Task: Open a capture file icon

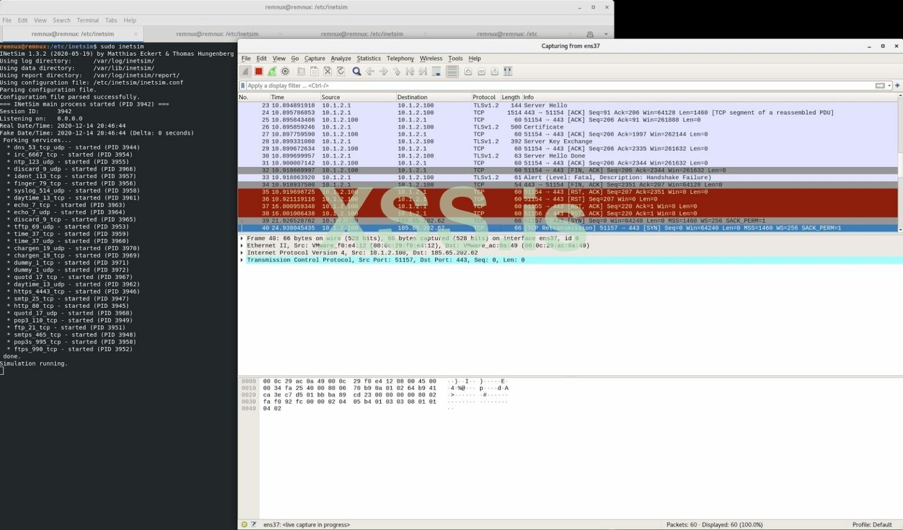Action: tap(301, 72)
